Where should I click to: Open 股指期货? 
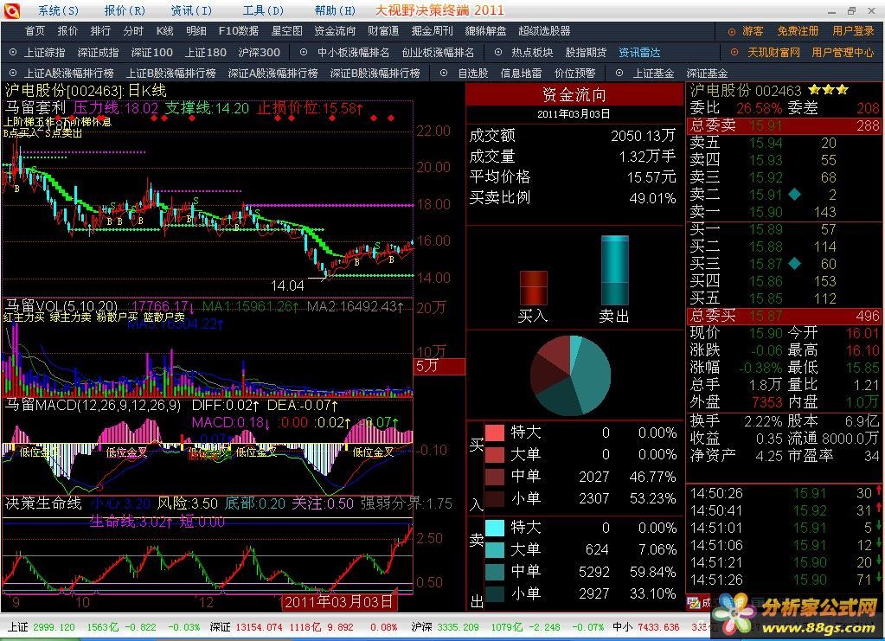coord(586,53)
